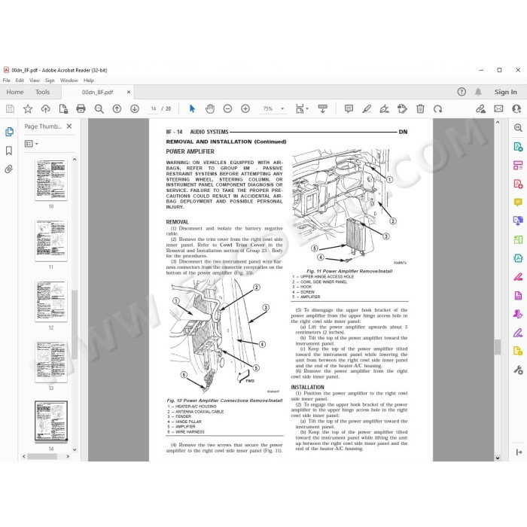
Task: Switch to the Tools tab
Action: [x=42, y=92]
